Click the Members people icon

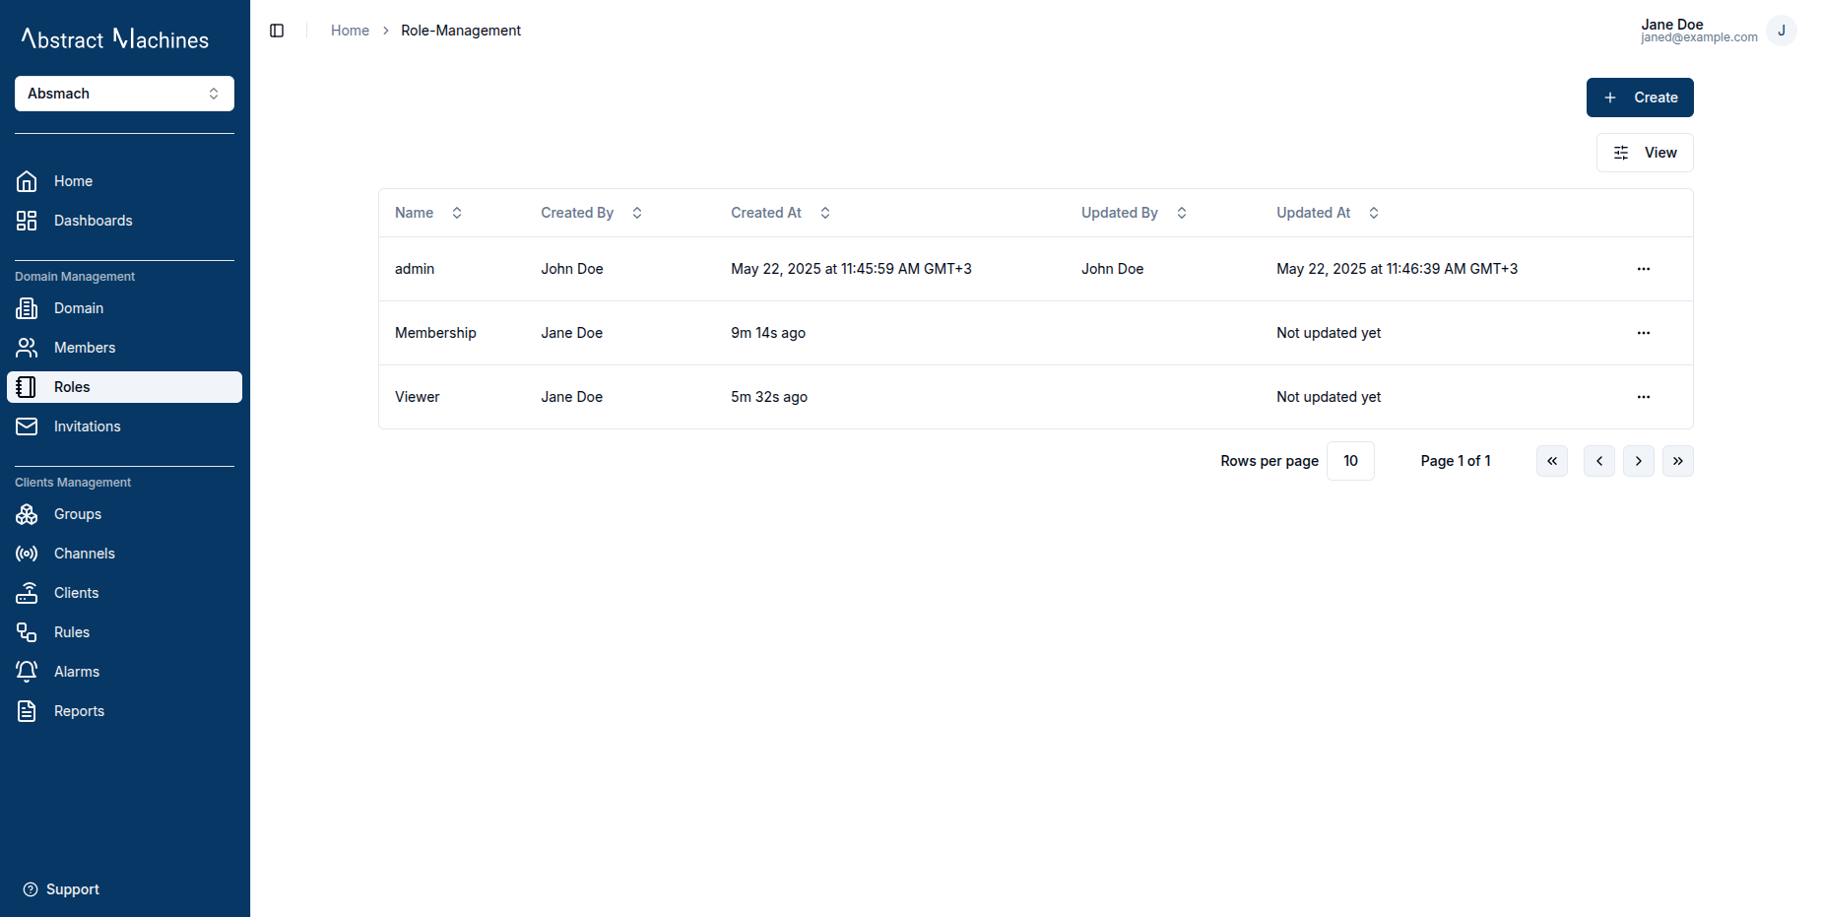point(27,348)
